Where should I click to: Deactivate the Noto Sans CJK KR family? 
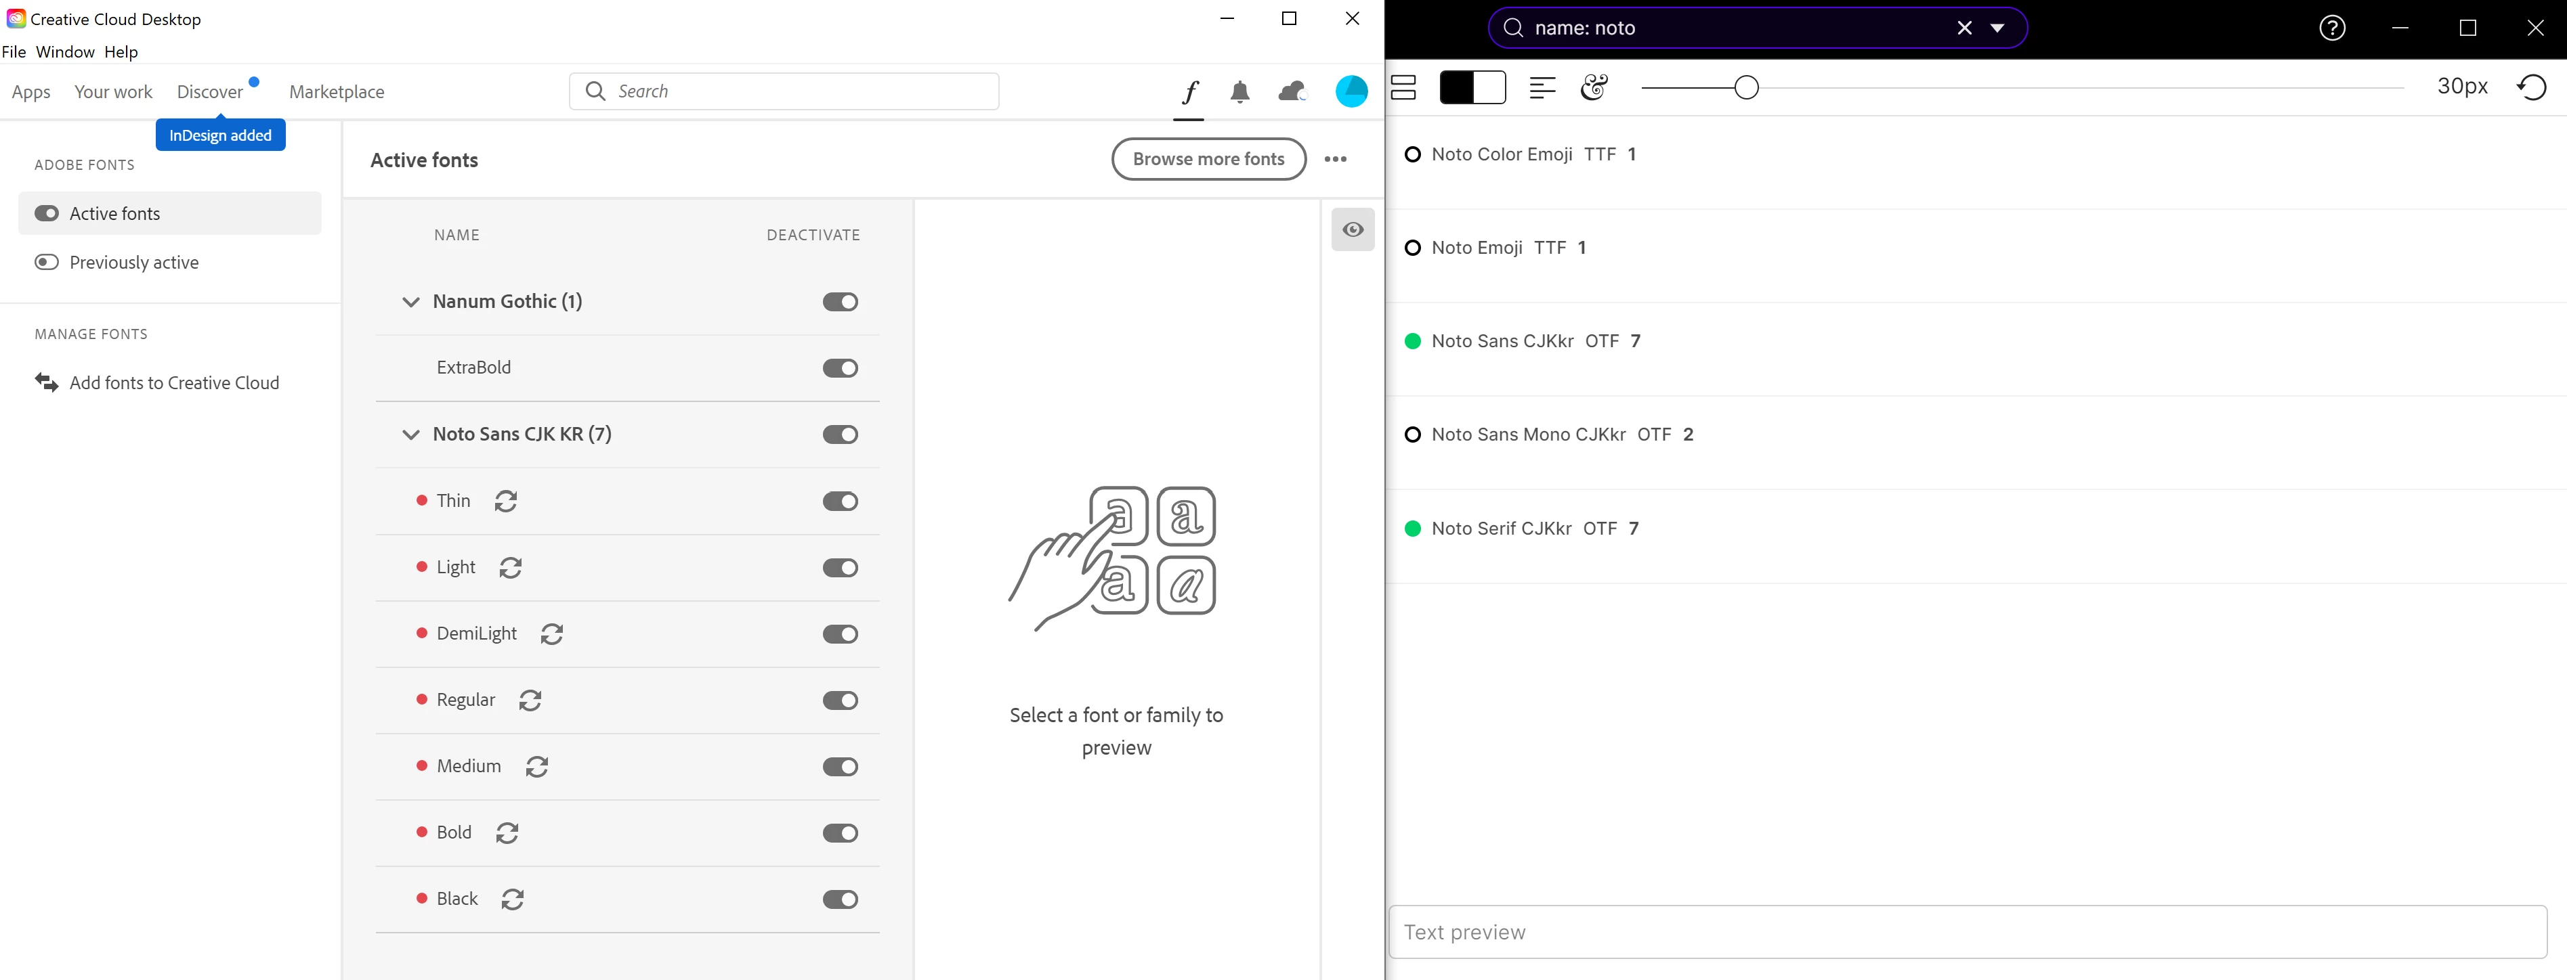(840, 435)
